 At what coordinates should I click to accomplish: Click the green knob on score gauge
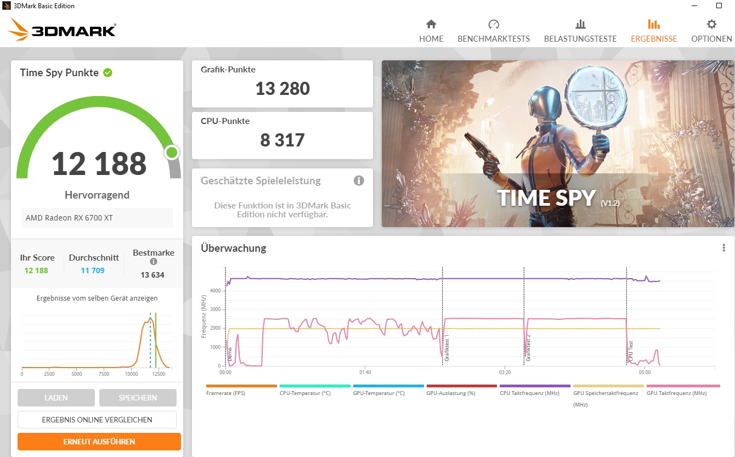(172, 153)
